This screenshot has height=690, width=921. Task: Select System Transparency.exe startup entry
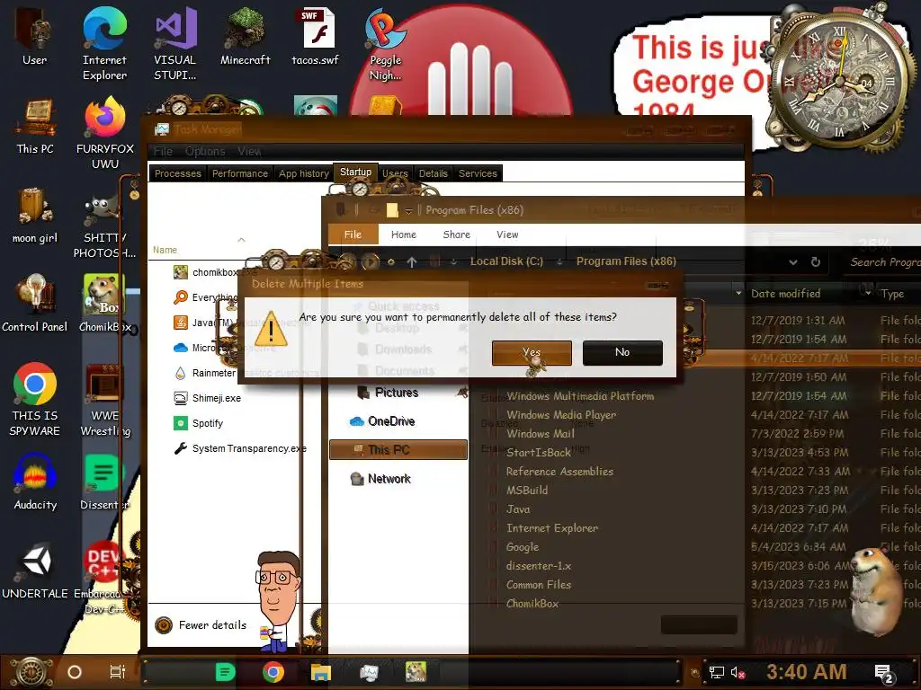click(239, 448)
